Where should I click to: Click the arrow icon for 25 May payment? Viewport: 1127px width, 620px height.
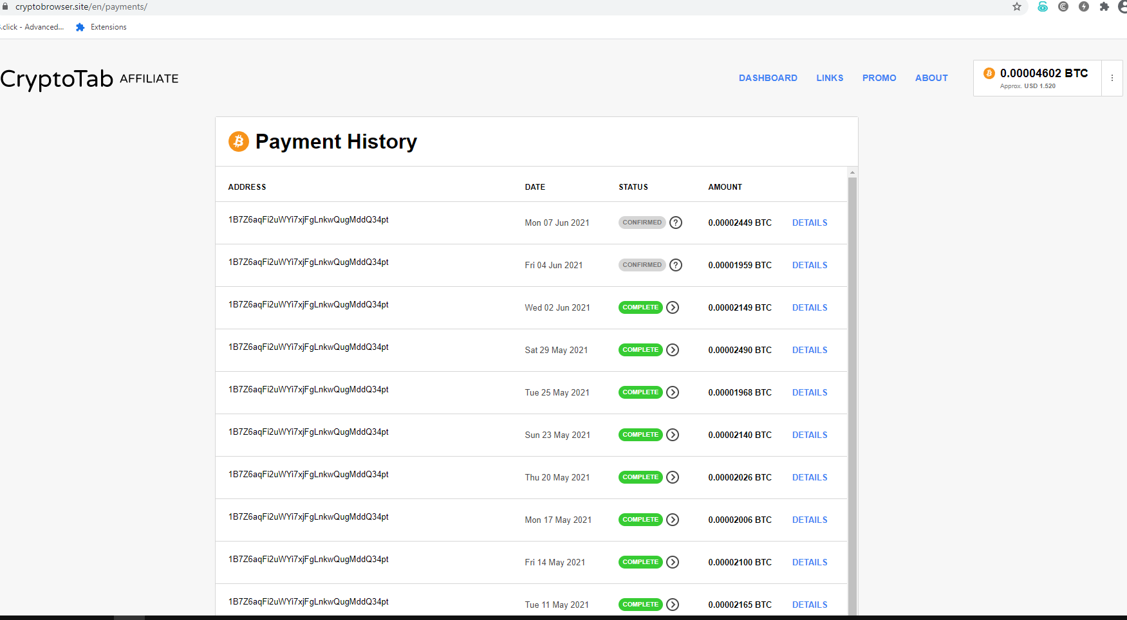coord(673,392)
